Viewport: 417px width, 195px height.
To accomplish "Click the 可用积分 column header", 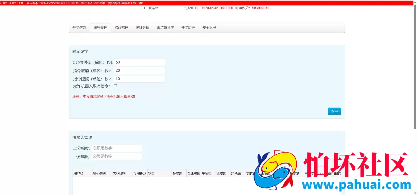I will pos(140,173).
